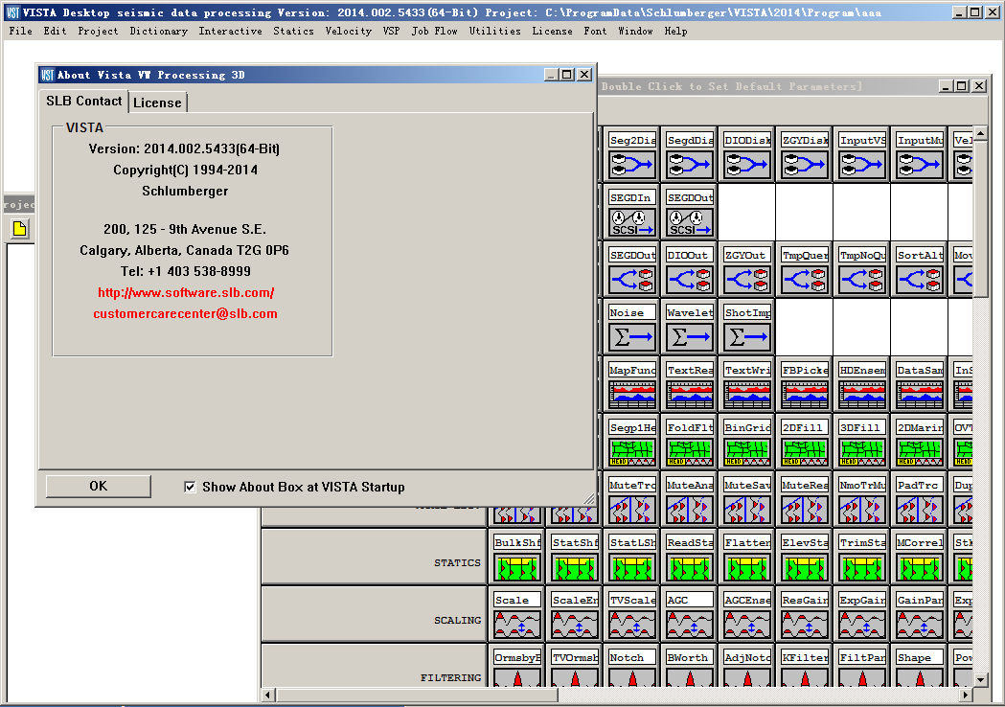1005x707 pixels.
Task: Open the File menu
Action: 20,31
